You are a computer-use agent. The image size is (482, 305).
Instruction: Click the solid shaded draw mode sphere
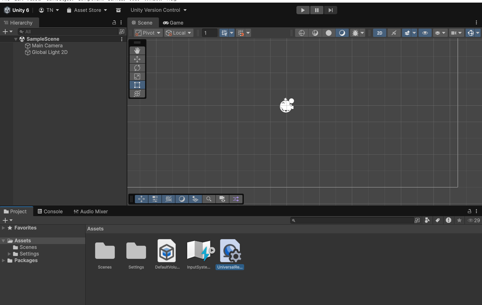(329, 33)
